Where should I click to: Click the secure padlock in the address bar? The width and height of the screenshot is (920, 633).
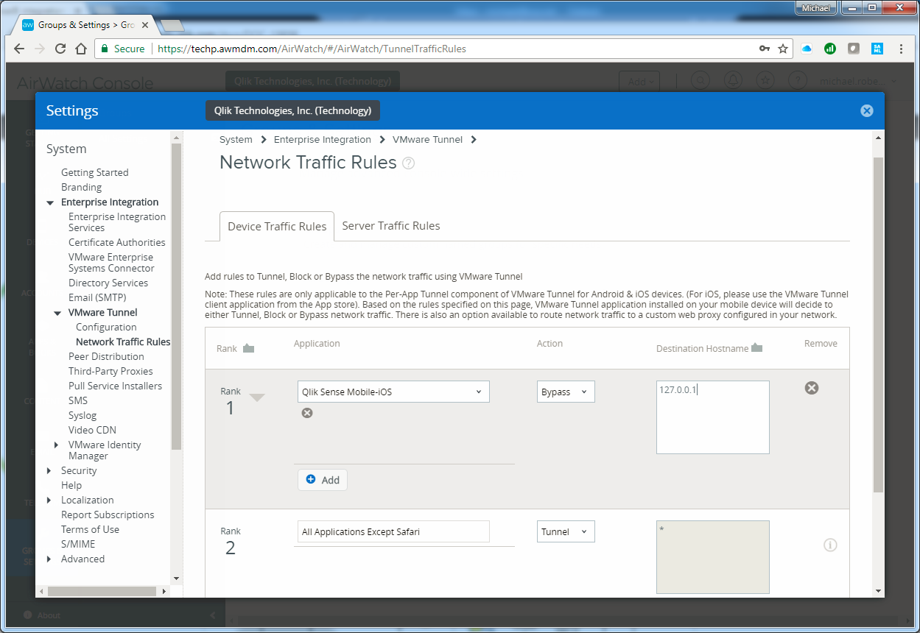[x=105, y=49]
